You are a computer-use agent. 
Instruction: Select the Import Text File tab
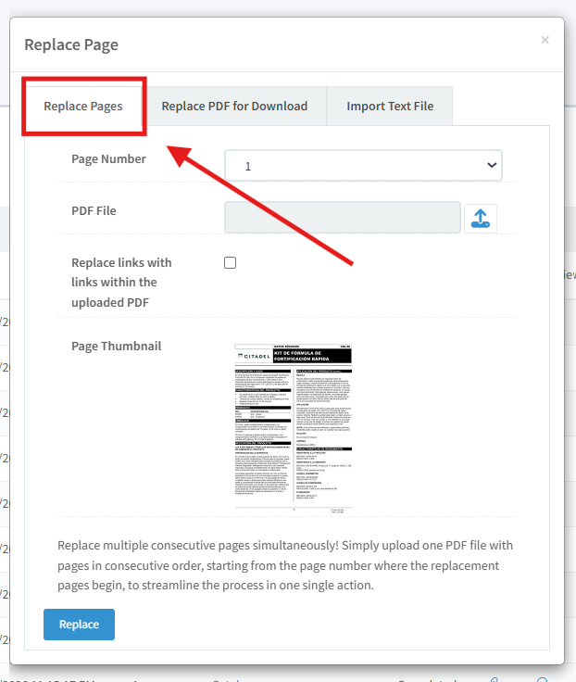pyautogui.click(x=390, y=107)
